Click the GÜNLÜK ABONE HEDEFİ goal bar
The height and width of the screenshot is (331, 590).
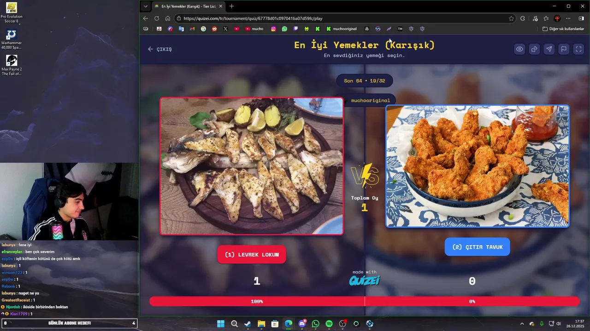pos(69,323)
